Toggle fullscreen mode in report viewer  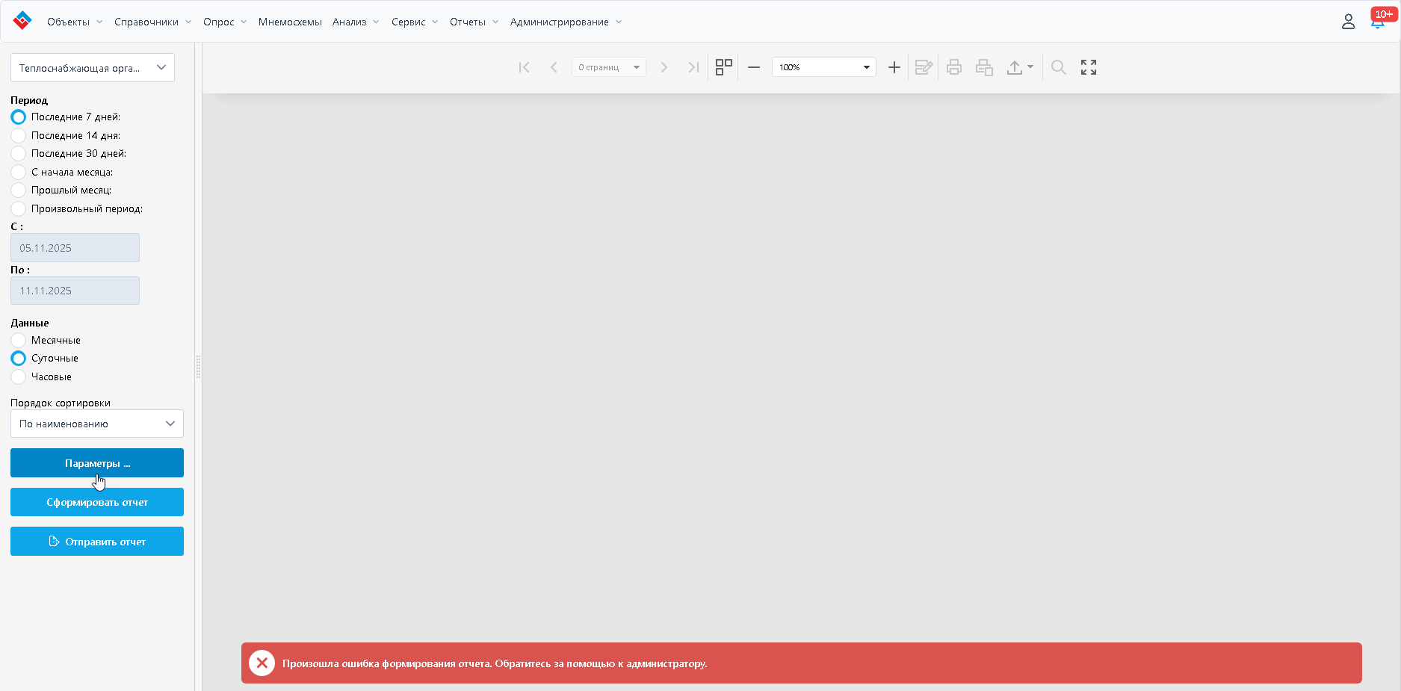[x=1089, y=67]
